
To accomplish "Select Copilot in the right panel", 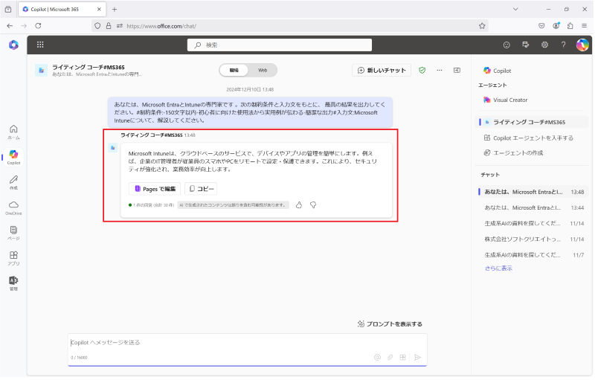I will pyautogui.click(x=497, y=71).
